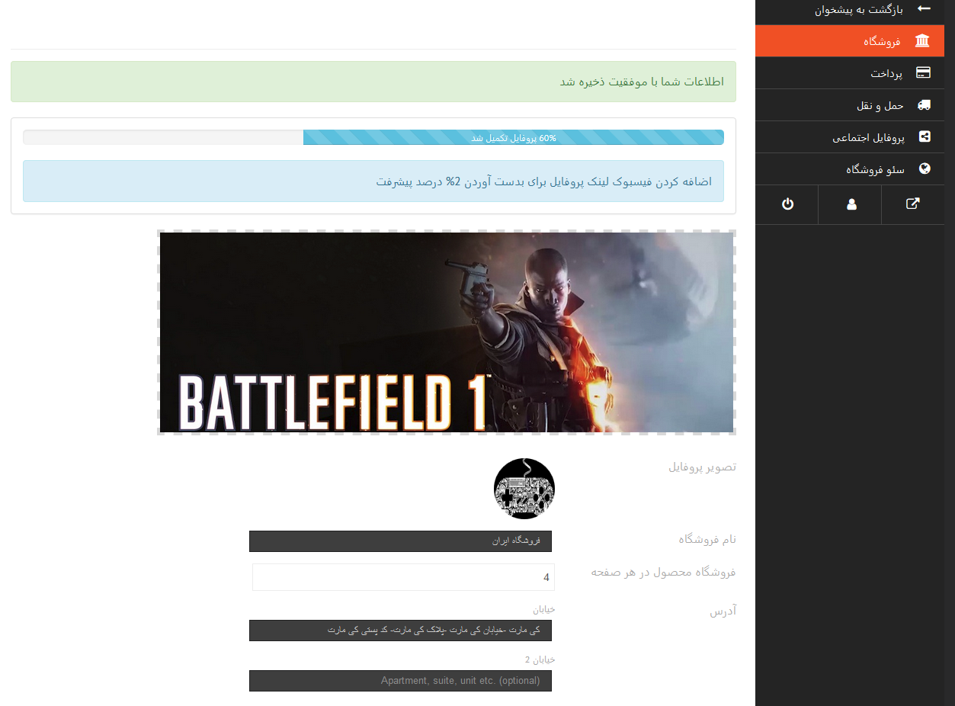
Task: Click the shipping truck icon
Action: (x=924, y=105)
